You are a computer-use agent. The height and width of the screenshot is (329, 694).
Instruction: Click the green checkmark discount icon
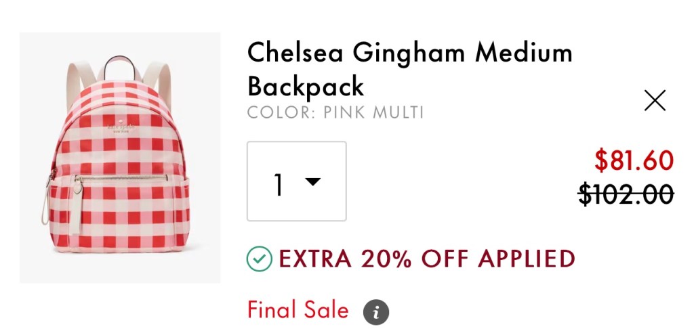[x=259, y=258]
